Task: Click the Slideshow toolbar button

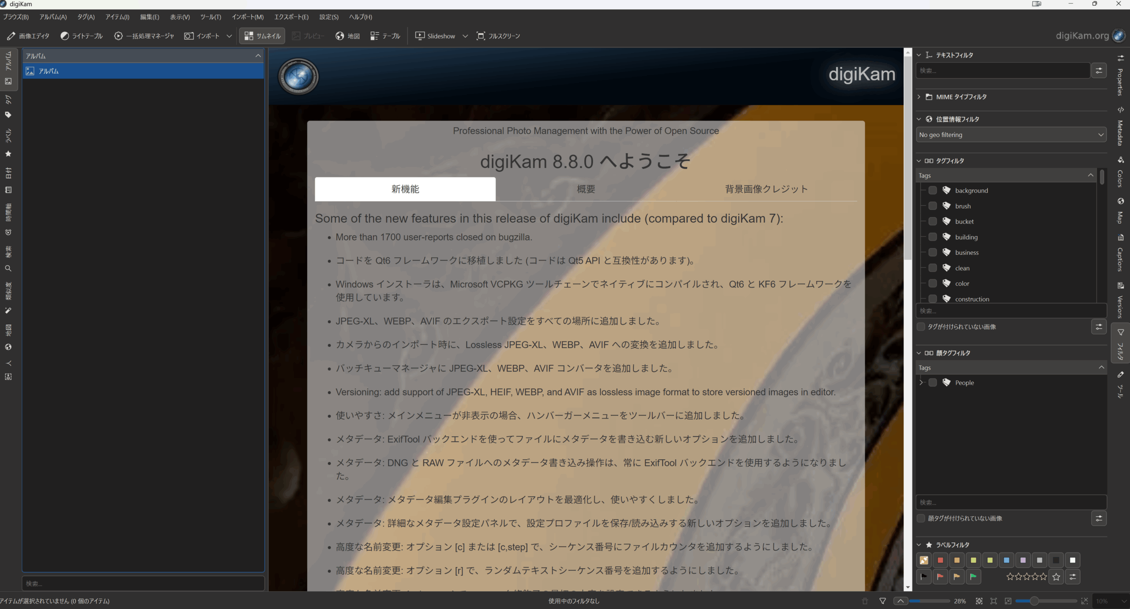Action: click(435, 36)
